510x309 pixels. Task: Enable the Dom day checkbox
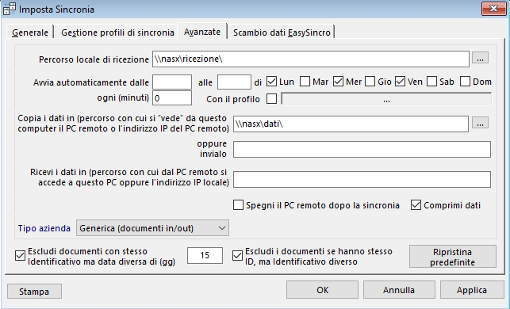click(465, 82)
